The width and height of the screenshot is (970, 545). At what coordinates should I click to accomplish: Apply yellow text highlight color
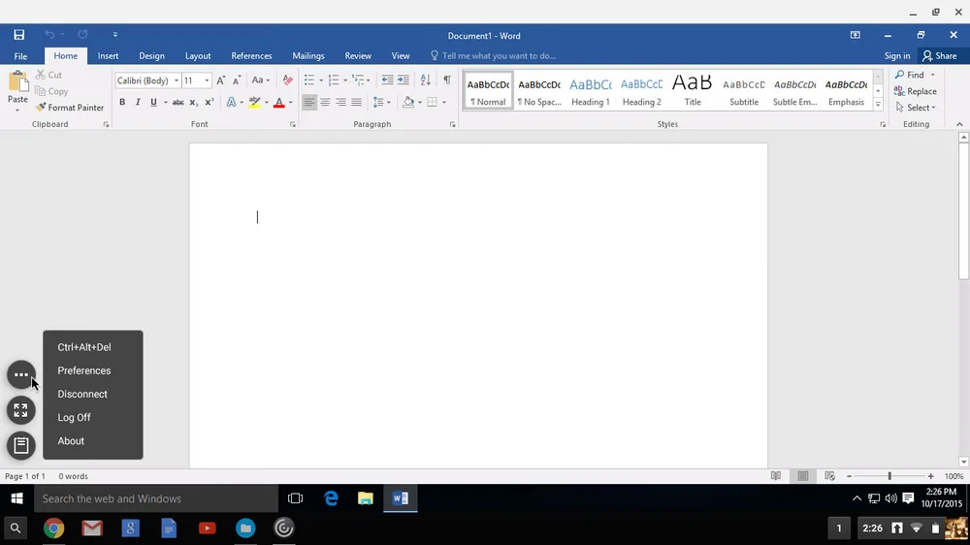[x=254, y=102]
